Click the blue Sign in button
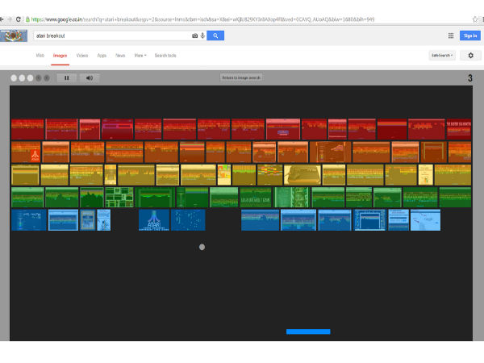This screenshot has width=484, height=363. (x=470, y=35)
